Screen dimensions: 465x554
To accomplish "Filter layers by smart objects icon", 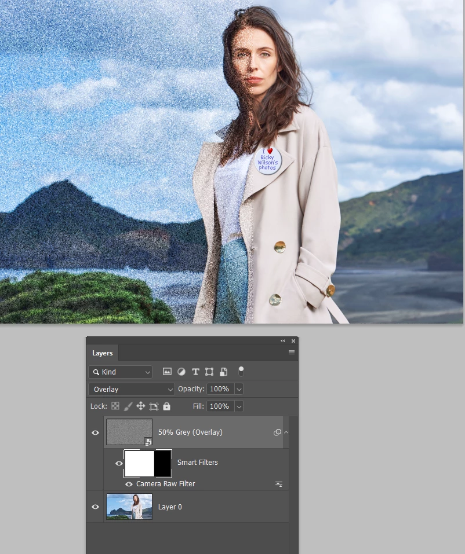I will 224,371.
